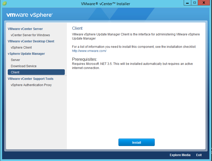Click the VMware vCenter Support Tools heading
Image resolution: width=212 pixels, height=161 pixels.
click(31, 79)
